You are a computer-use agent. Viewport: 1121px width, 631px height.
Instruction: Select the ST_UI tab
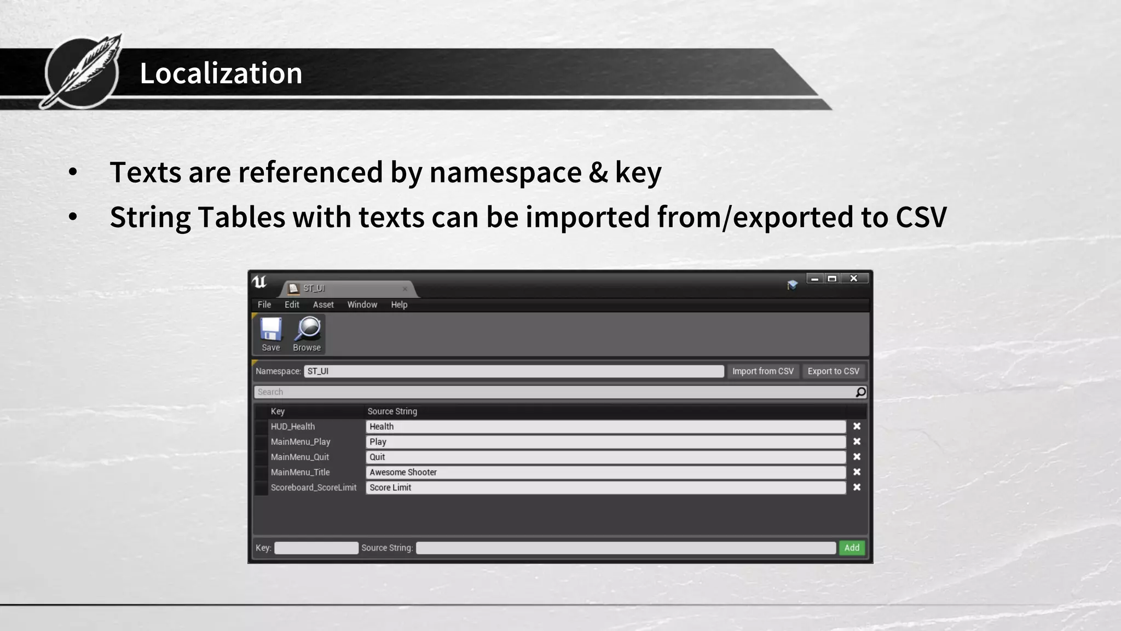pyautogui.click(x=349, y=288)
